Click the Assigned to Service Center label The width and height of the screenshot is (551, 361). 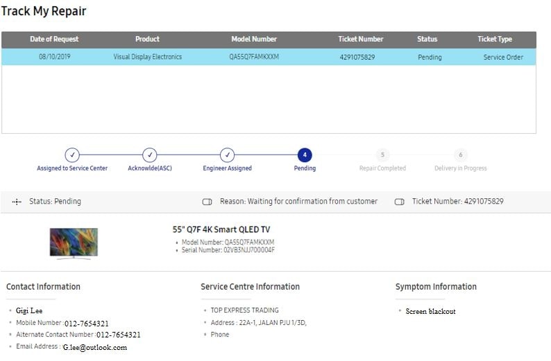[72, 168]
